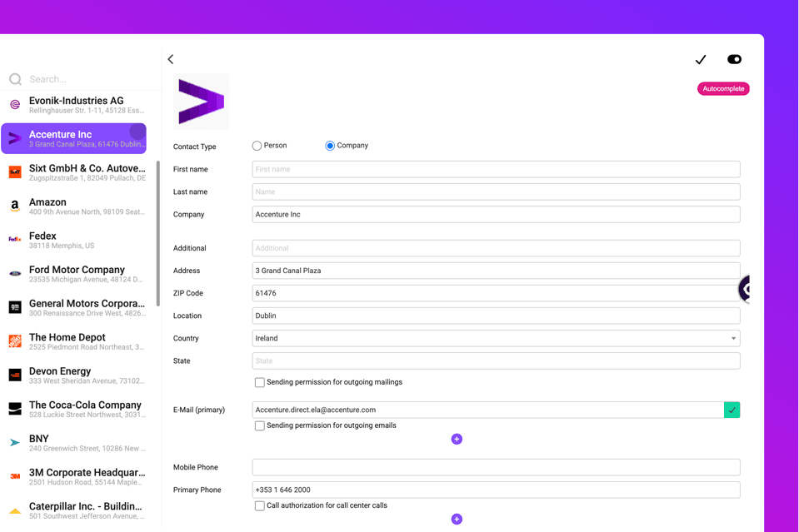Click the 3M logo icon
Image resolution: width=799 pixels, height=532 pixels.
[15, 476]
